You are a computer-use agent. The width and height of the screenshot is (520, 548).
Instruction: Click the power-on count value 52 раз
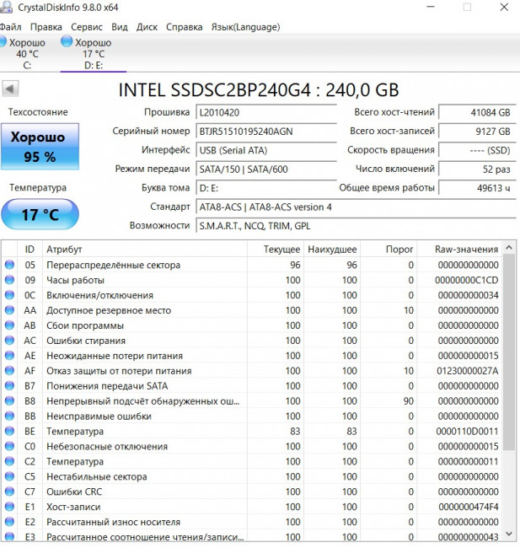477,169
